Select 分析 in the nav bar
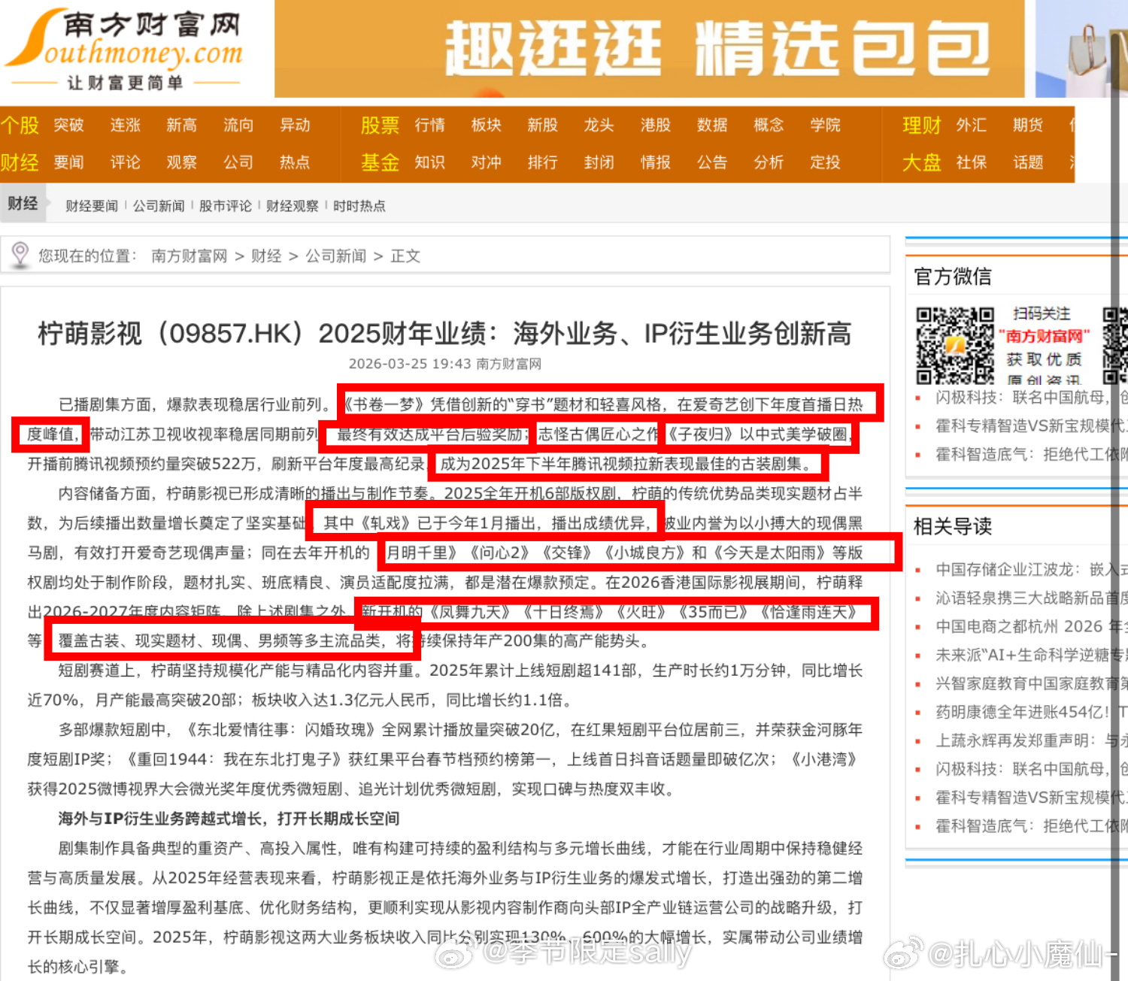Image resolution: width=1128 pixels, height=981 pixels. [769, 162]
